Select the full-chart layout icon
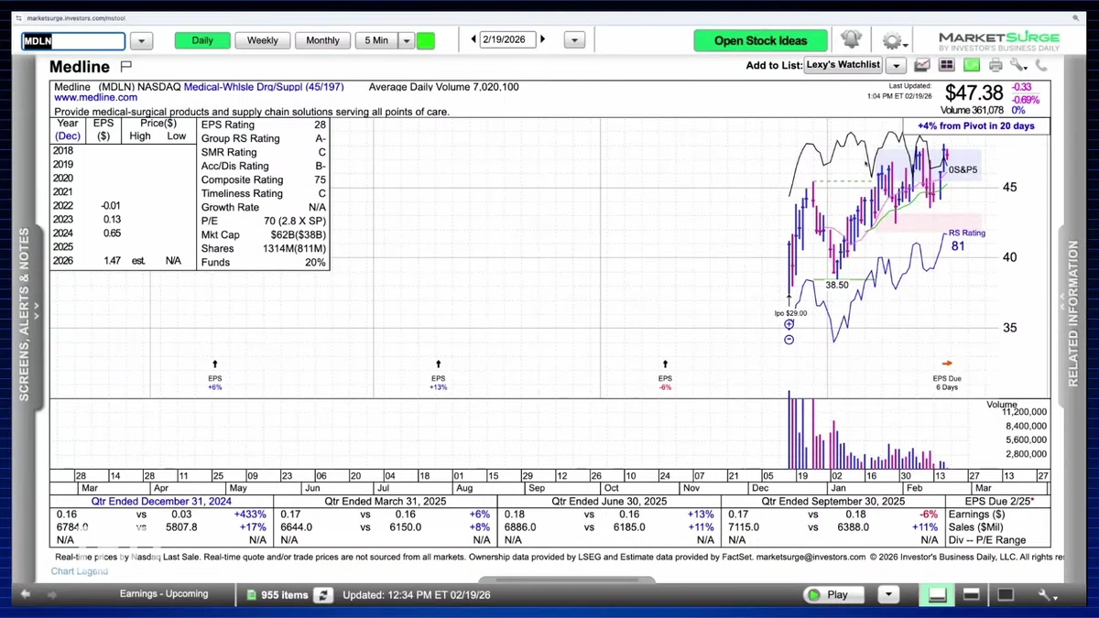This screenshot has height=618, width=1099. coord(1005,594)
